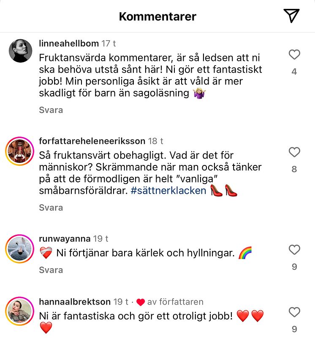Visit forfattareheleneeriksson username link

92,141
